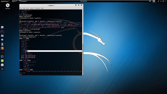Open the volume indicator in top bar
167x94 pixels.
pyautogui.click(x=161, y=1)
